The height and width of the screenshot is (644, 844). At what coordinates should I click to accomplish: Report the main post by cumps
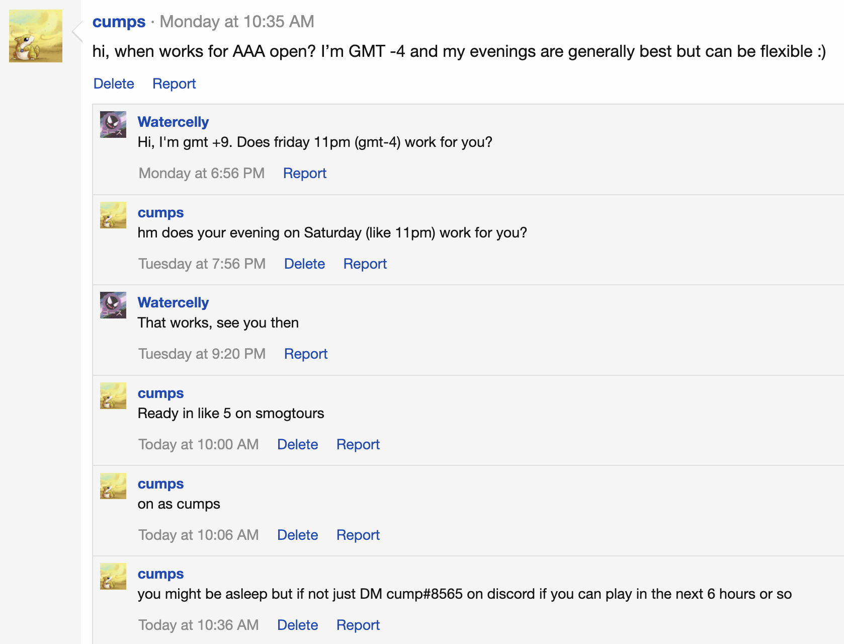[174, 84]
